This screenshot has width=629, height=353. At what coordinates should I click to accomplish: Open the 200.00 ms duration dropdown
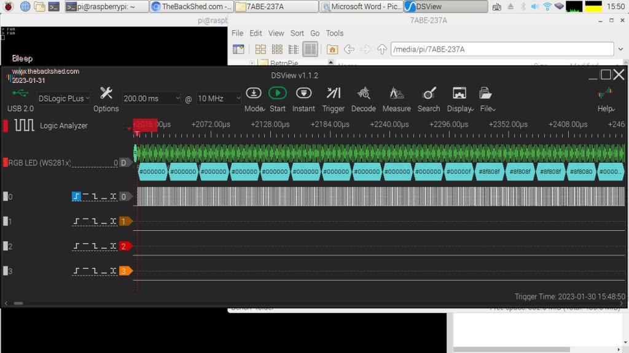tap(151, 98)
